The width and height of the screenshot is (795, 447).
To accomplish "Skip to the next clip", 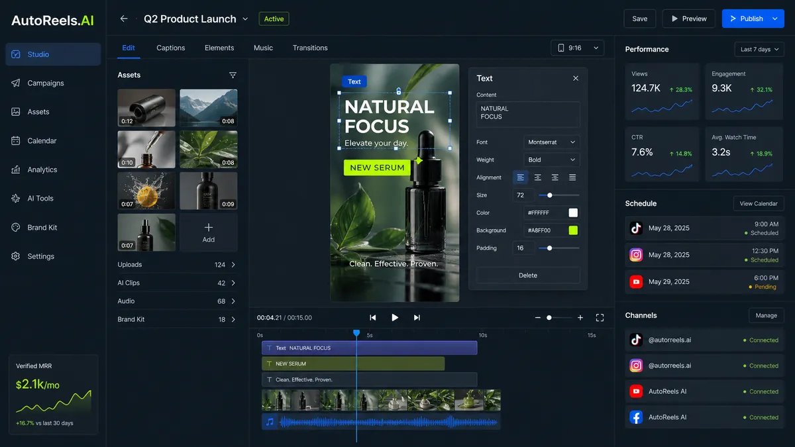I will tap(417, 318).
